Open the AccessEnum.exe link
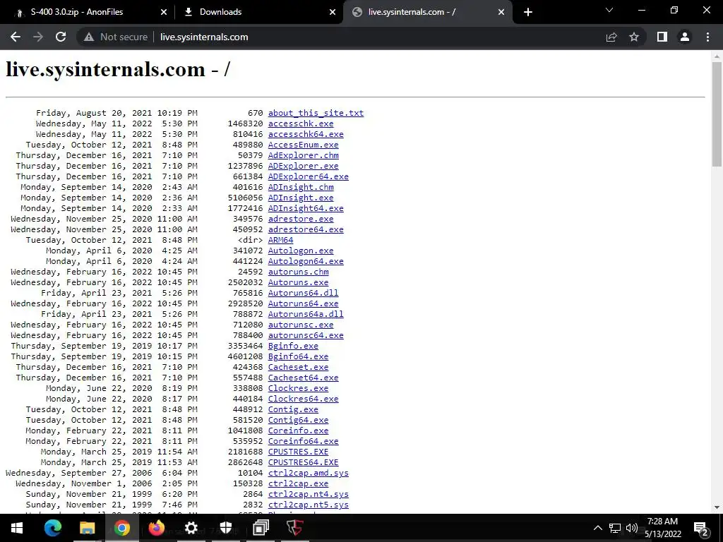723x542 pixels. [x=303, y=145]
